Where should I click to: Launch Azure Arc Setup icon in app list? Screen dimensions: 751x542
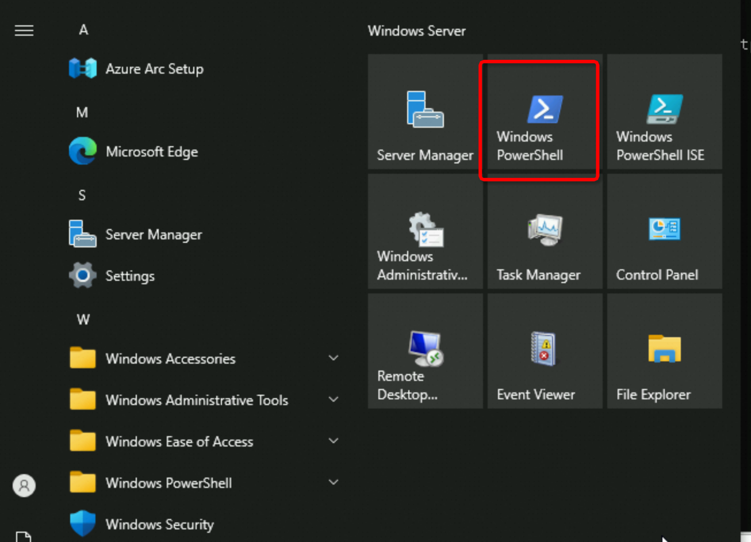[82, 68]
